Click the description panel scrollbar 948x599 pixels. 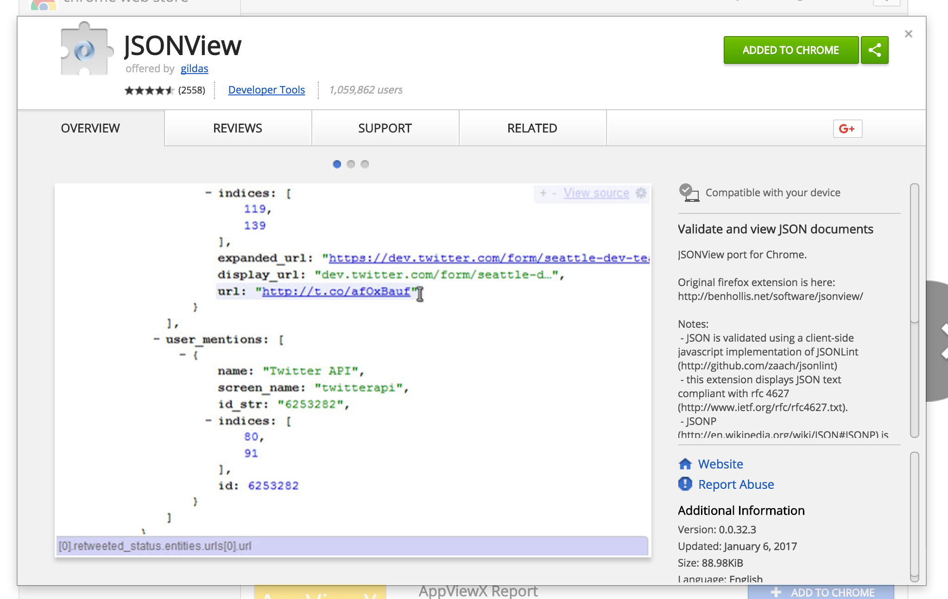(914, 252)
